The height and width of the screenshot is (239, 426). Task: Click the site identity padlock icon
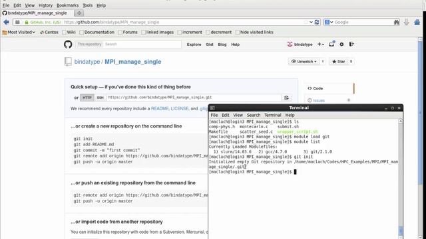pos(27,22)
